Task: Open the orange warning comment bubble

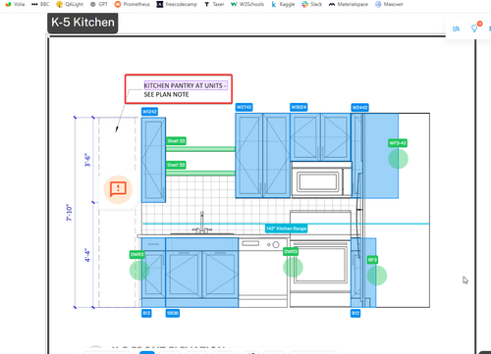Action: point(118,189)
